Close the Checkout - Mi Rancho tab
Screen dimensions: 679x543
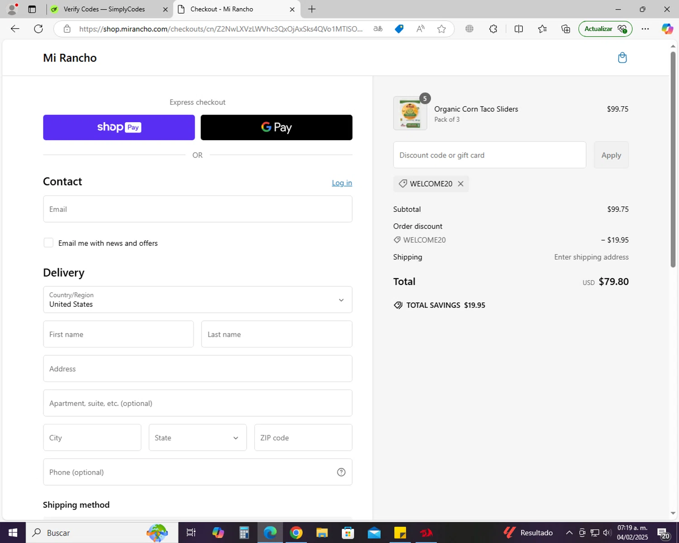click(292, 9)
